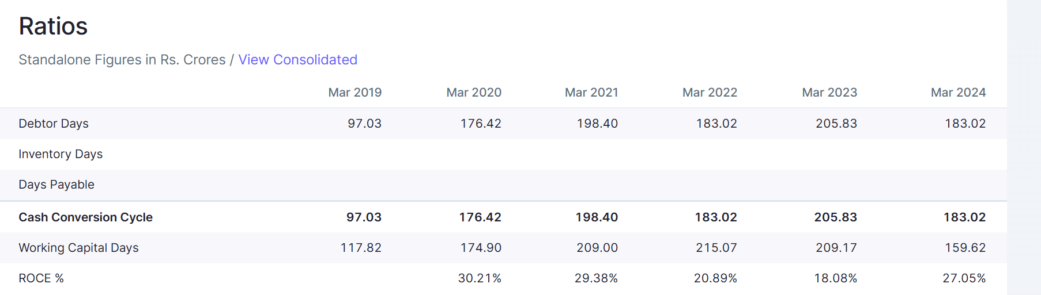Select the Cash Conversion Cycle row label
This screenshot has width=1041, height=295.
[85, 217]
